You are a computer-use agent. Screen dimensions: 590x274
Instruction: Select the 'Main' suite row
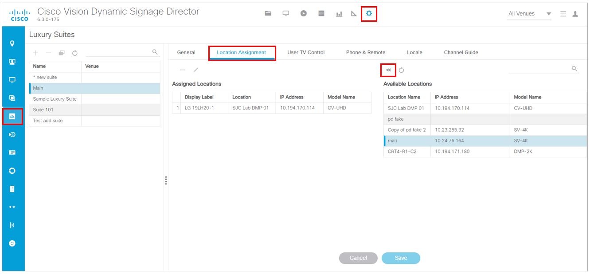[94, 88]
